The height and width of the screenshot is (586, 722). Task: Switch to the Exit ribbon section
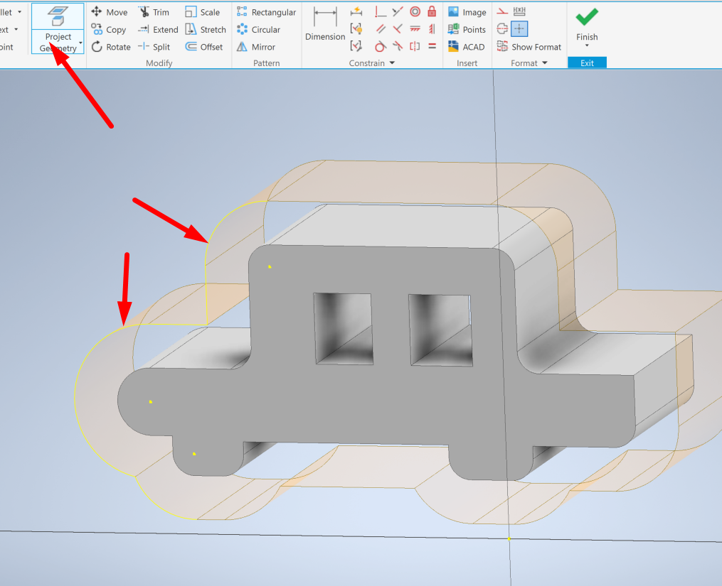click(x=586, y=63)
